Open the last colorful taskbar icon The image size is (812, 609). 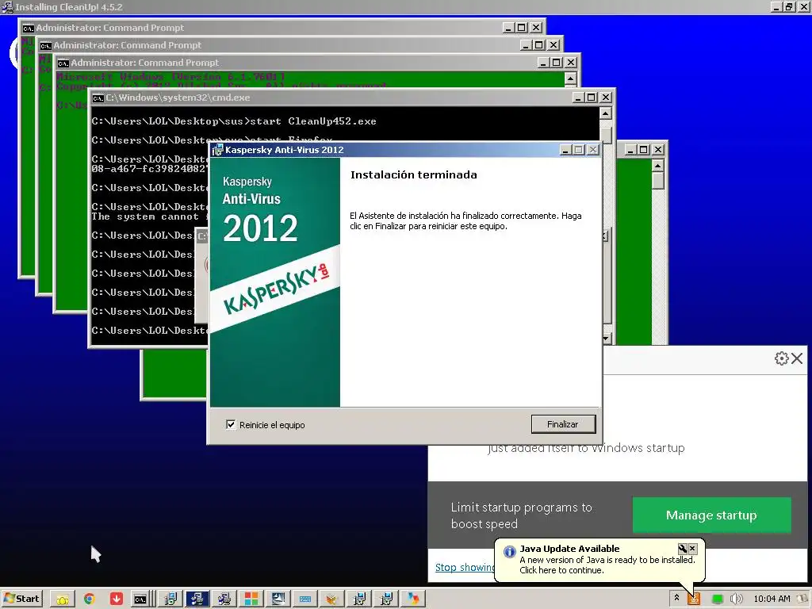pos(412,599)
